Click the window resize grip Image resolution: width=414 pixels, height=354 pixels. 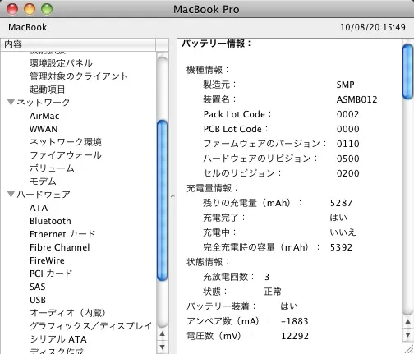click(x=408, y=348)
